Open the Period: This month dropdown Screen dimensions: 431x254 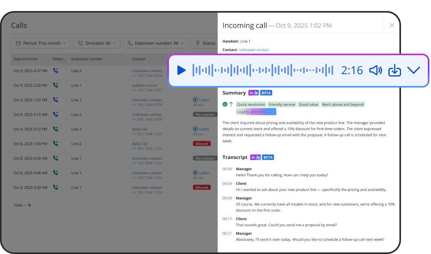[x=41, y=43]
